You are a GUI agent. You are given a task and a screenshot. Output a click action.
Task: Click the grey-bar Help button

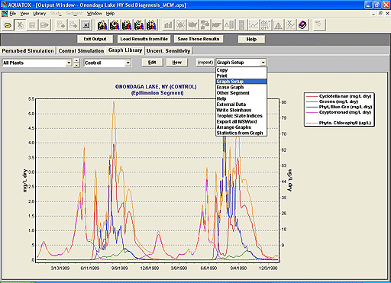251,39
